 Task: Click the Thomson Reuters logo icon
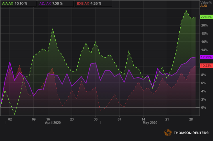click(x=168, y=133)
